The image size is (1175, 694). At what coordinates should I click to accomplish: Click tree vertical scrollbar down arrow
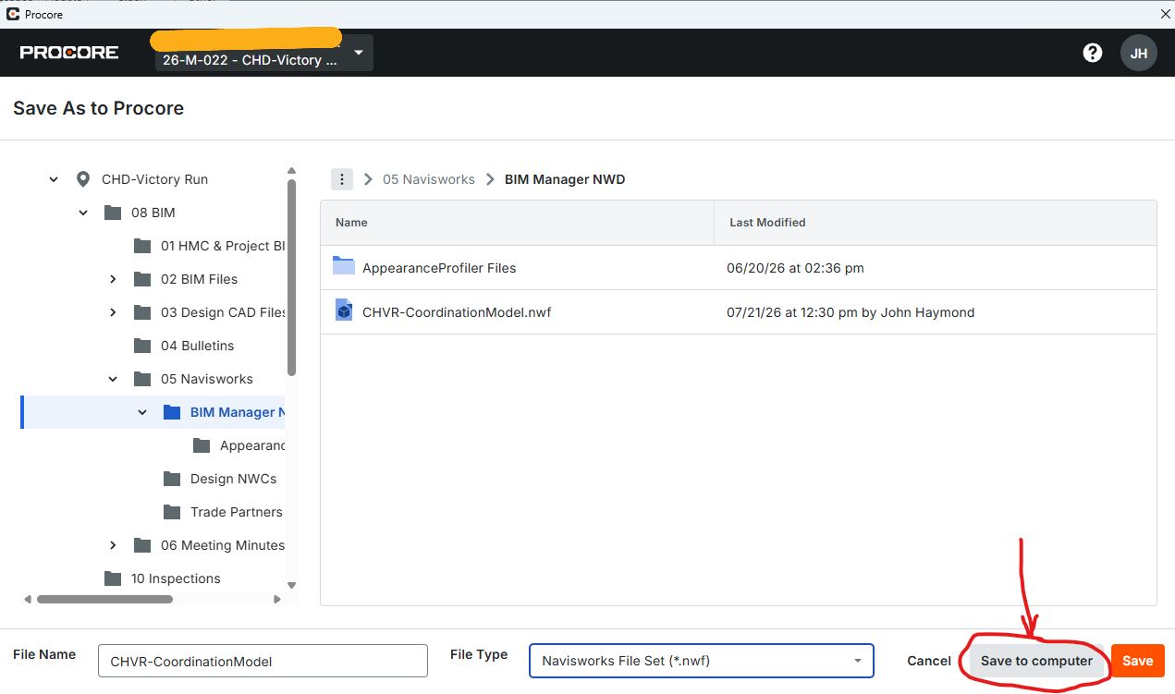pos(292,585)
